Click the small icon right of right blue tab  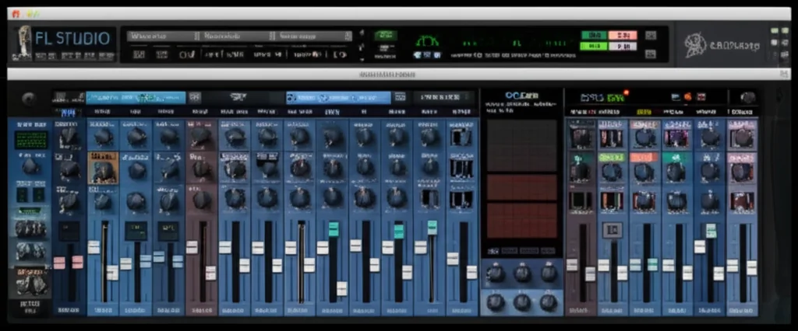(x=400, y=96)
